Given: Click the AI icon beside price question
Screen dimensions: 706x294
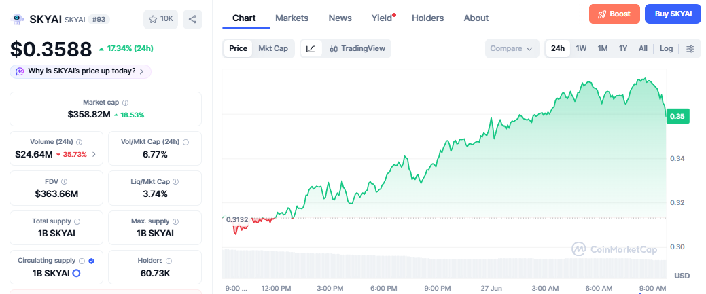Looking at the screenshot, I should coord(20,71).
